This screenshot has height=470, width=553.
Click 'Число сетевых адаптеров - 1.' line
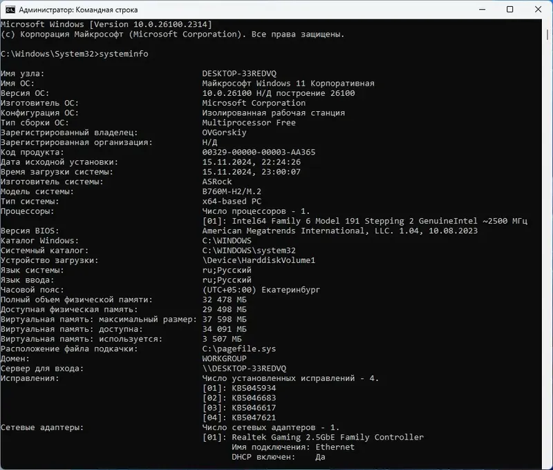pos(270,428)
